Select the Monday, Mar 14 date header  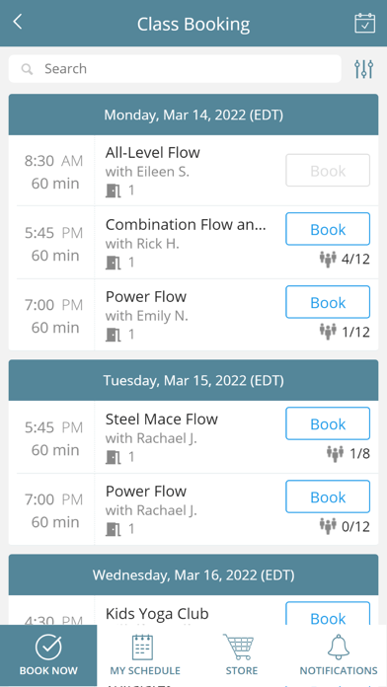pos(193,114)
